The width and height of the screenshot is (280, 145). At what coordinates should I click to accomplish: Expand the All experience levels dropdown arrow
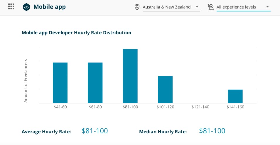(x=267, y=7)
